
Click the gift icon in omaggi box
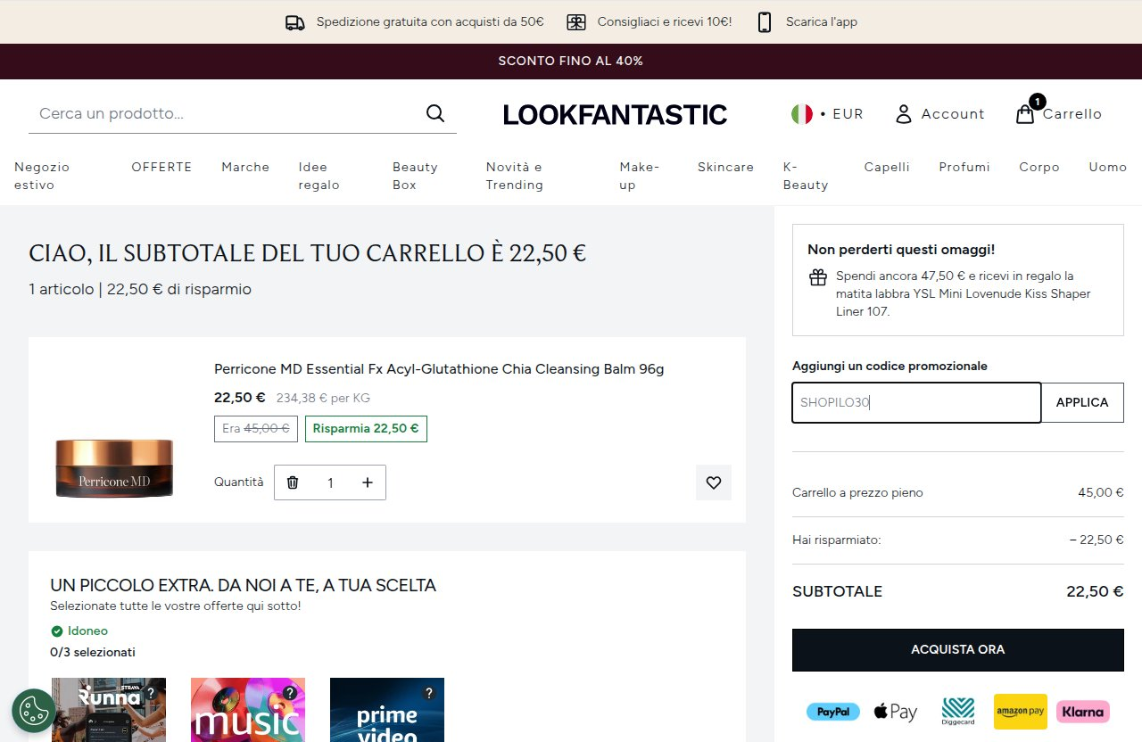point(818,277)
